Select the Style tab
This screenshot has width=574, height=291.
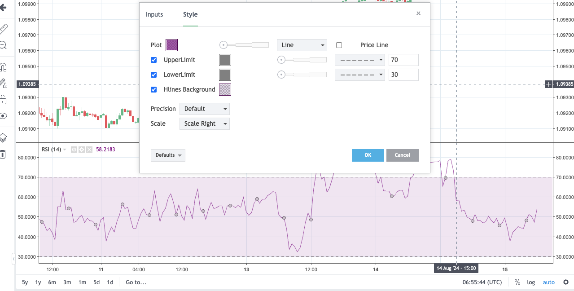pos(190,14)
